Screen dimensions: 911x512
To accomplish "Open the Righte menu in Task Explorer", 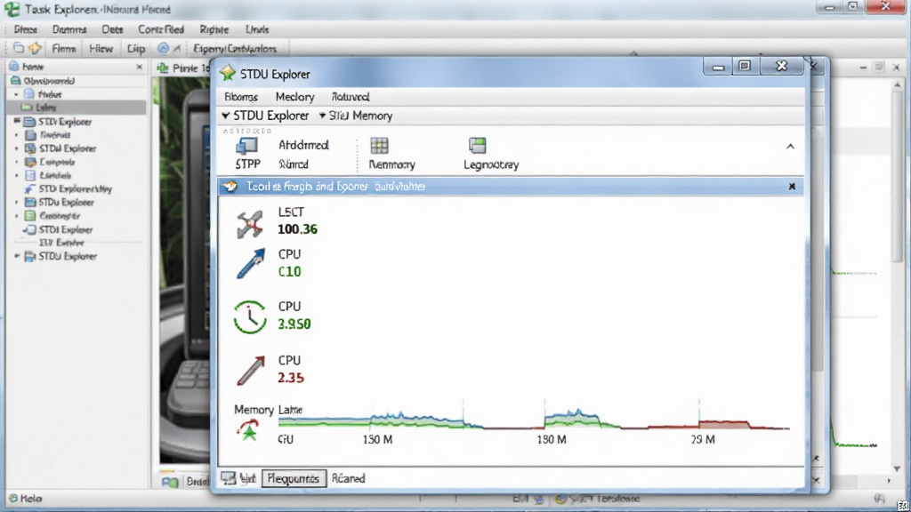I will [214, 29].
